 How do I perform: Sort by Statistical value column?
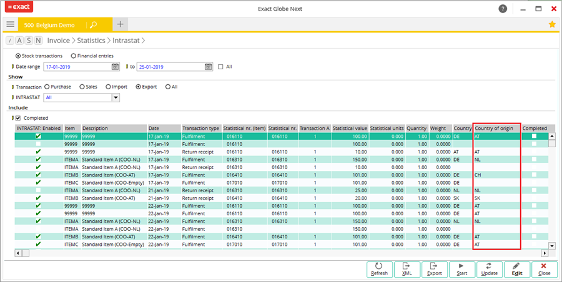350,129
